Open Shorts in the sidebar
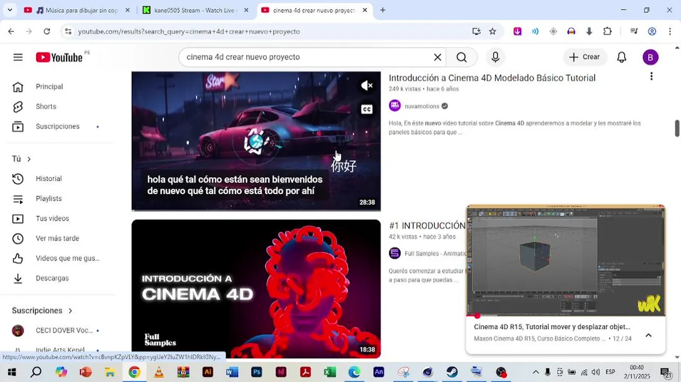Viewport: 681px width, 382px height. [x=46, y=106]
